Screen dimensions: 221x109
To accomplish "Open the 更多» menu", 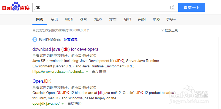I will 171,19.
